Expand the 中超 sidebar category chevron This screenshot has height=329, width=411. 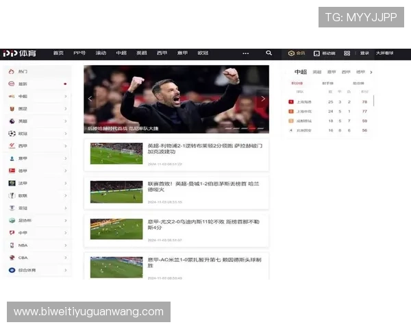coord(66,97)
